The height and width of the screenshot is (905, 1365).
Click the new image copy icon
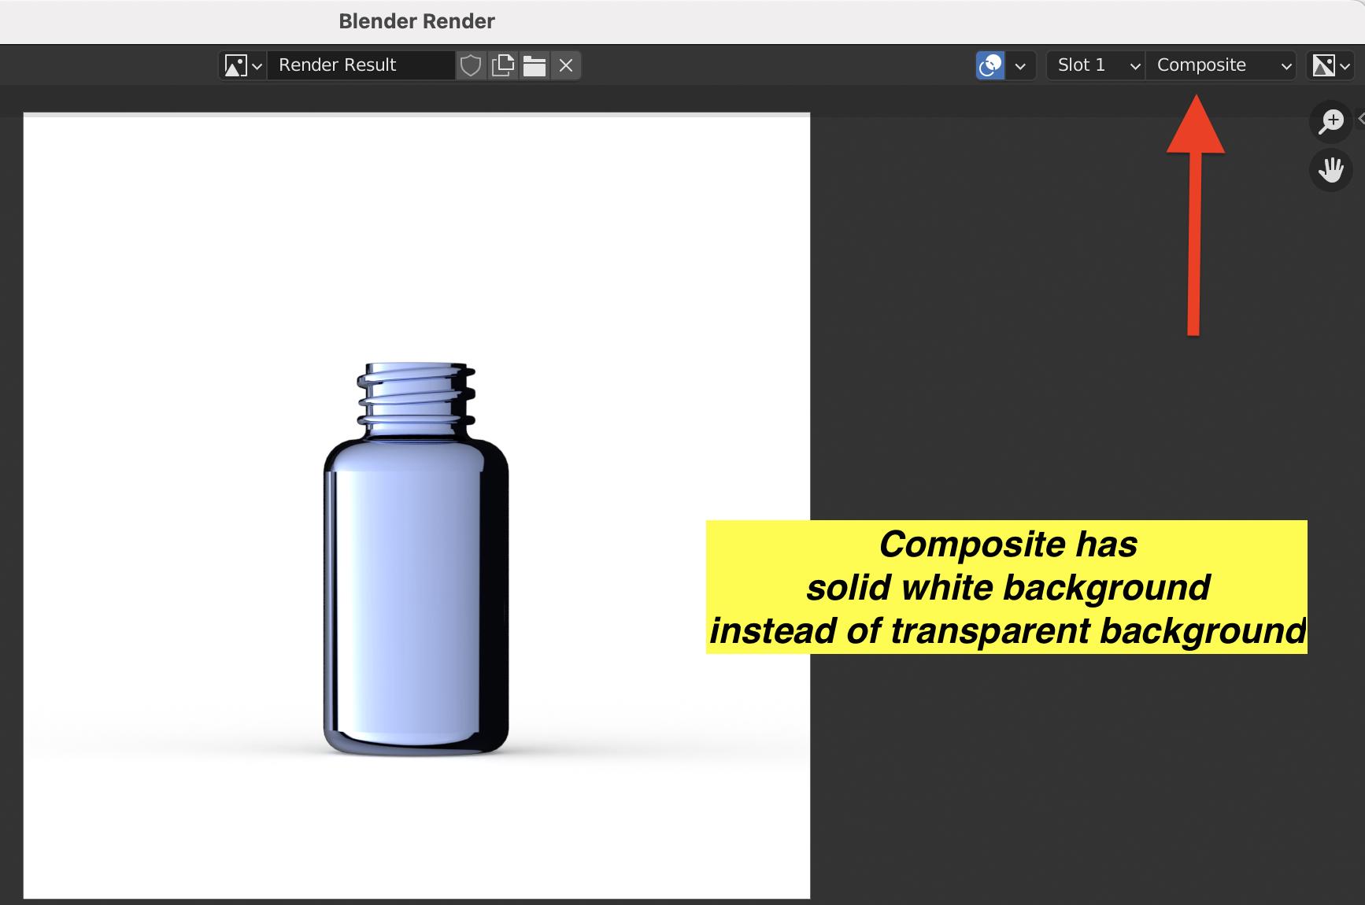(x=502, y=65)
